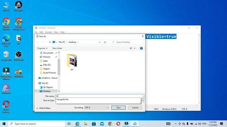
Task: Select 3D Objects in navigation tree
Action: click(48, 87)
